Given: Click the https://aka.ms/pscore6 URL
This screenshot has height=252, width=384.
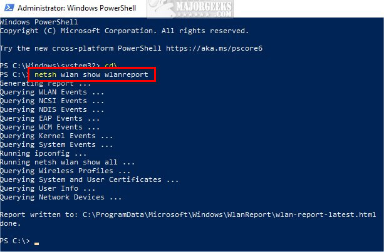Looking at the screenshot, I should coord(214,48).
